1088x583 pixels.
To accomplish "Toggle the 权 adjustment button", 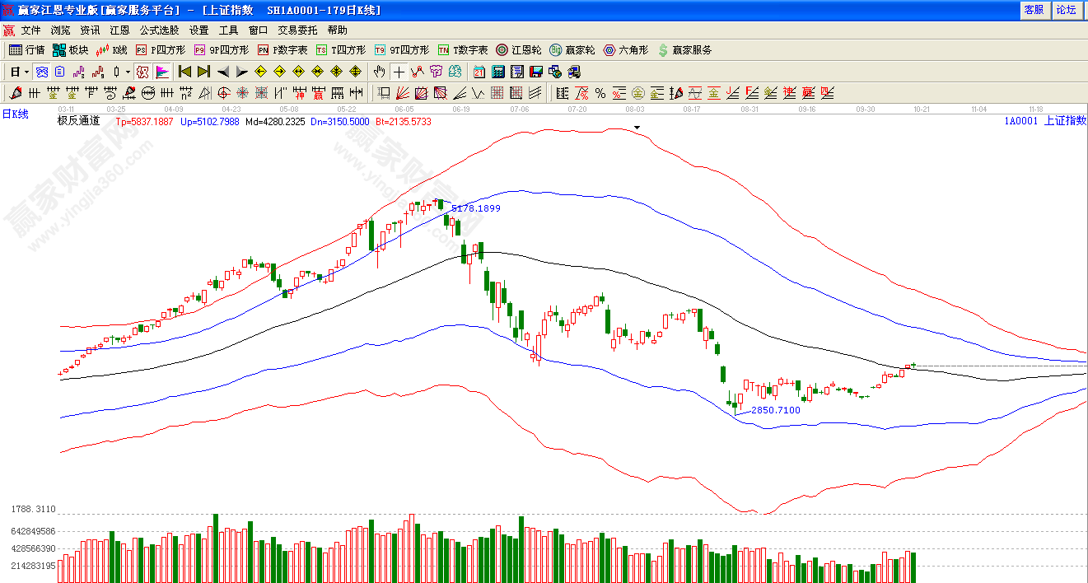I will pos(142,72).
